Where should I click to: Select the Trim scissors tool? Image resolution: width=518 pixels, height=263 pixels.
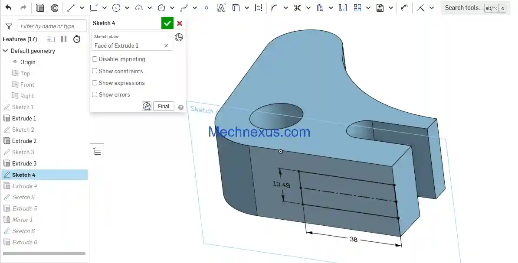[x=297, y=8]
